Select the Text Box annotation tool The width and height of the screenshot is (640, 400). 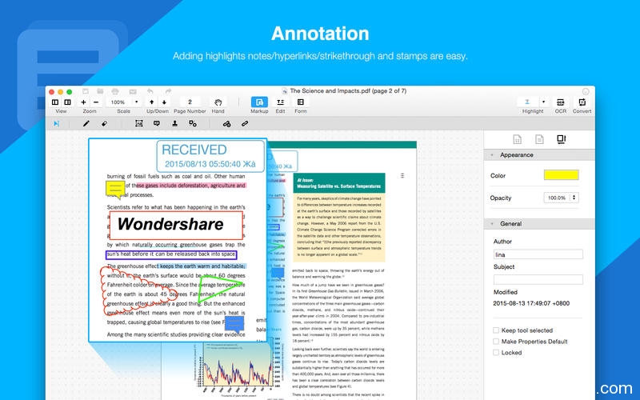click(x=138, y=123)
